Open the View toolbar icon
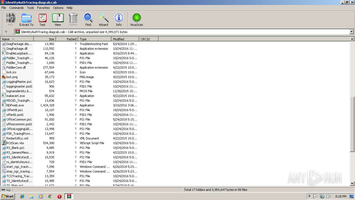This screenshot has width=355, height=200. pos(58,20)
